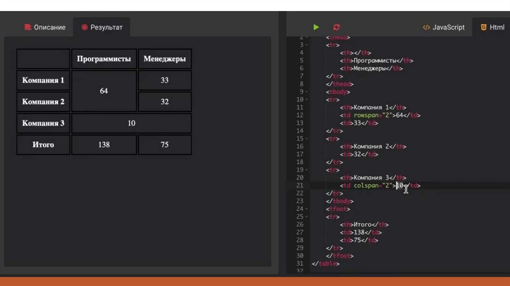Collapse the fold arrow at line 3
Screen dimensions: 510x286
(x=307, y=45)
